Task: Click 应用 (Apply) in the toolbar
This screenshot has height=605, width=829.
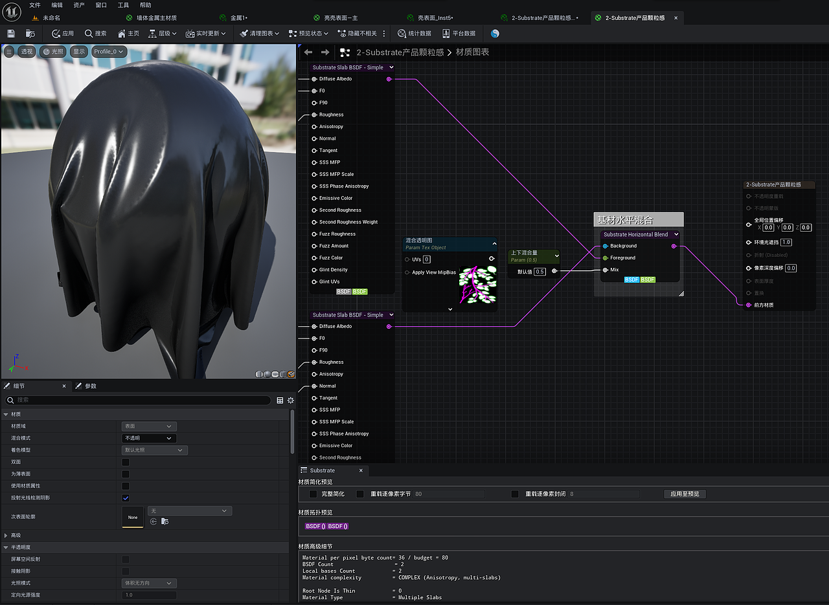Action: (62, 33)
